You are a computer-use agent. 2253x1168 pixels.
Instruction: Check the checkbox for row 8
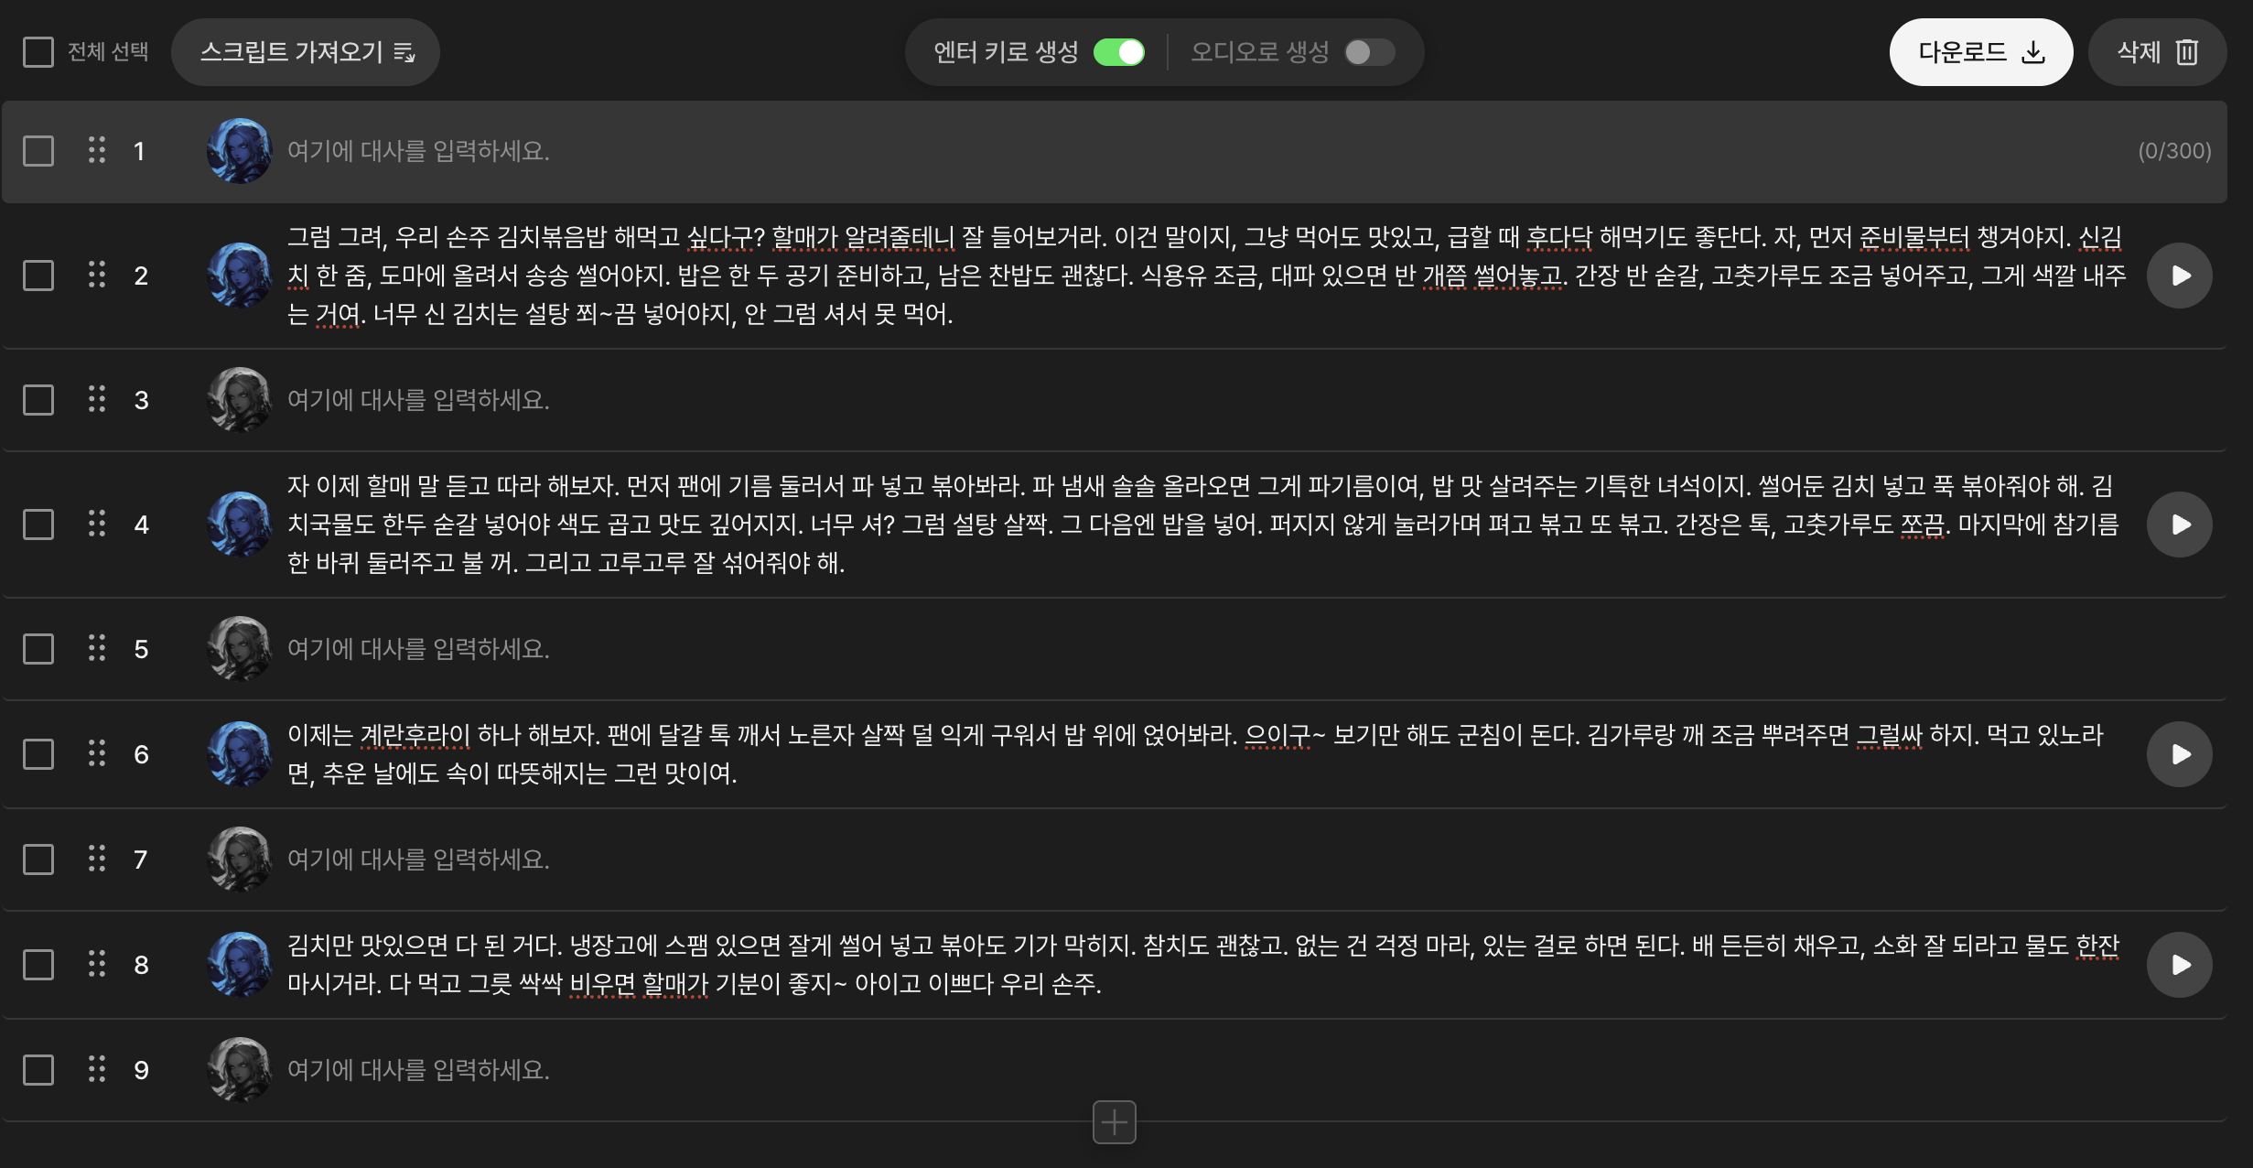coord(38,965)
